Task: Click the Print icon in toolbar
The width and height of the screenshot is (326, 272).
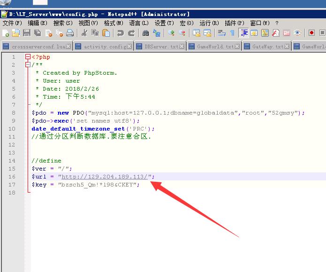Action: point(70,33)
